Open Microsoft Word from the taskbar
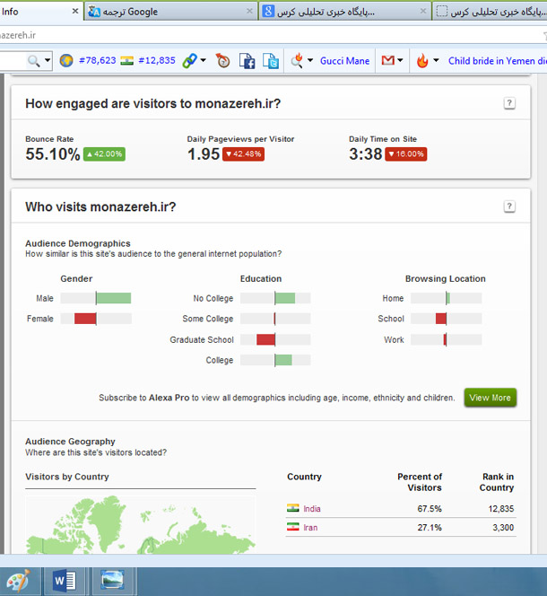The height and width of the screenshot is (596, 547). click(x=65, y=581)
